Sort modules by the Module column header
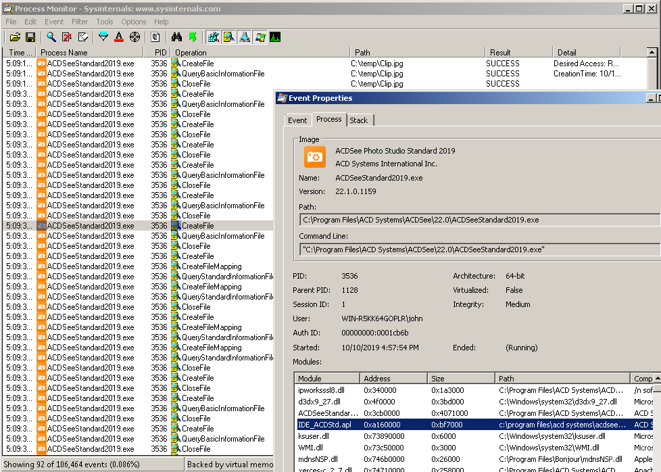 click(x=326, y=379)
